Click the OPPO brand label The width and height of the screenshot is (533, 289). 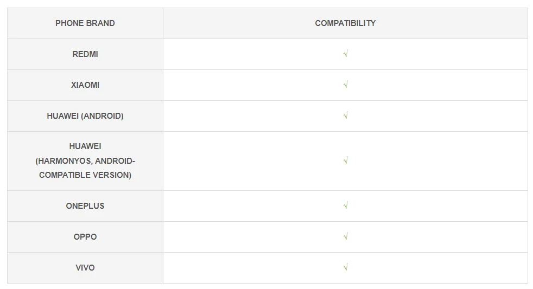85,237
